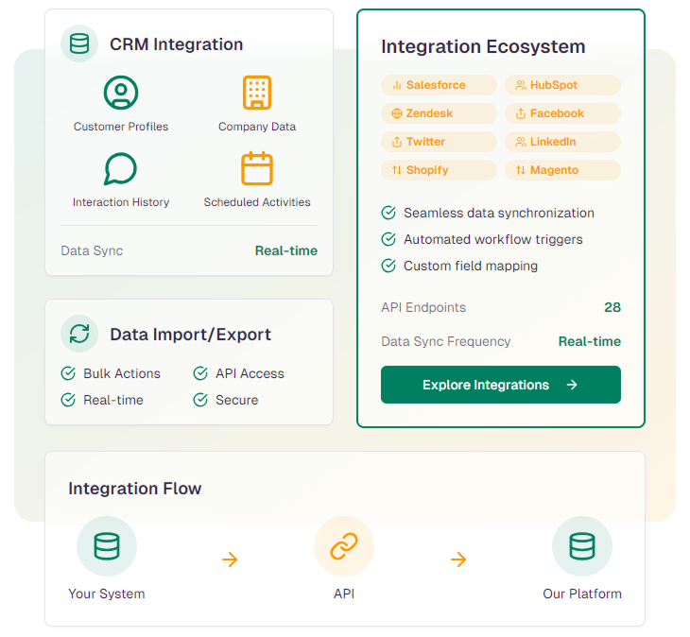The height and width of the screenshot is (637, 690).
Task: Click the Seamless data synchronization checkmark
Action: coord(388,213)
